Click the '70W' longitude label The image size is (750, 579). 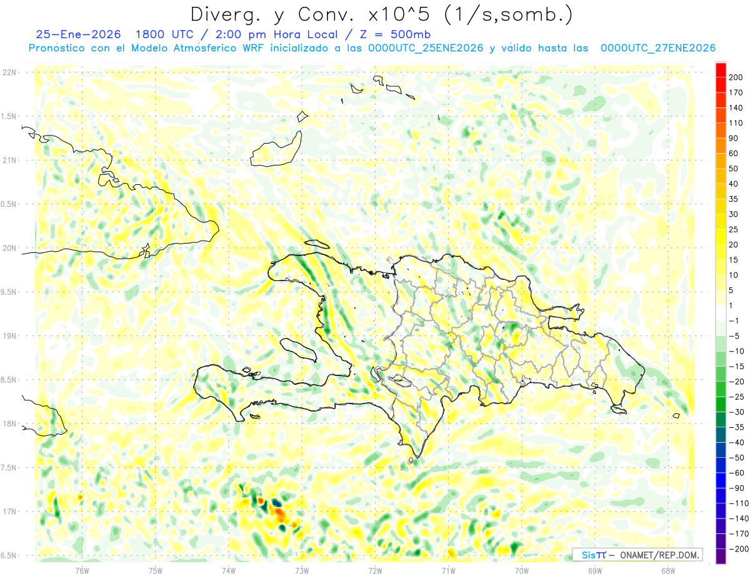tap(521, 570)
